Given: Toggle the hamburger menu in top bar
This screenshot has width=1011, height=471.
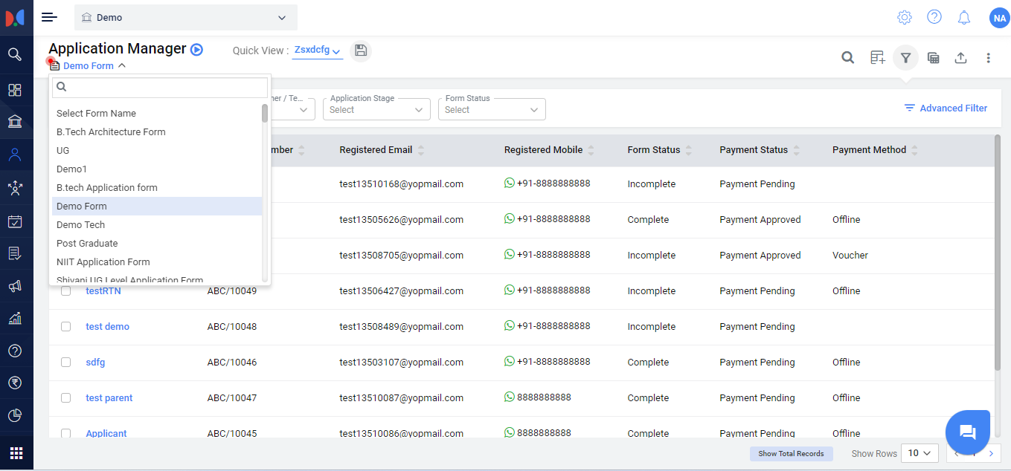Looking at the screenshot, I should (49, 17).
